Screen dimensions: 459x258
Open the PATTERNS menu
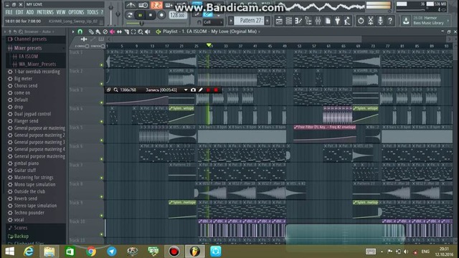tap(45, 12)
